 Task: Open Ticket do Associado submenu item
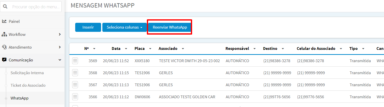pyautogui.click(x=28, y=85)
